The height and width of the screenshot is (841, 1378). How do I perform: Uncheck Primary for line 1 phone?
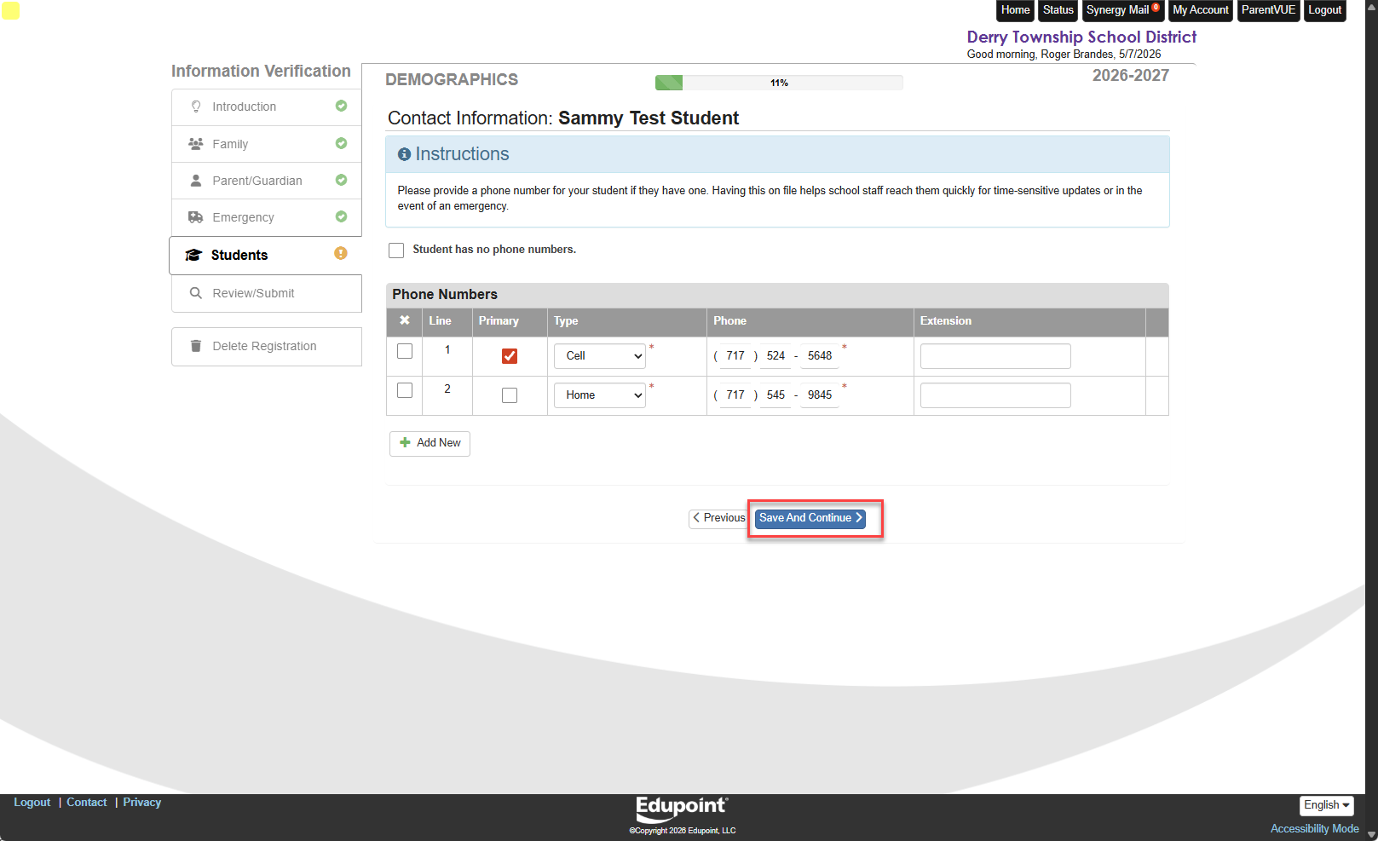(x=510, y=356)
